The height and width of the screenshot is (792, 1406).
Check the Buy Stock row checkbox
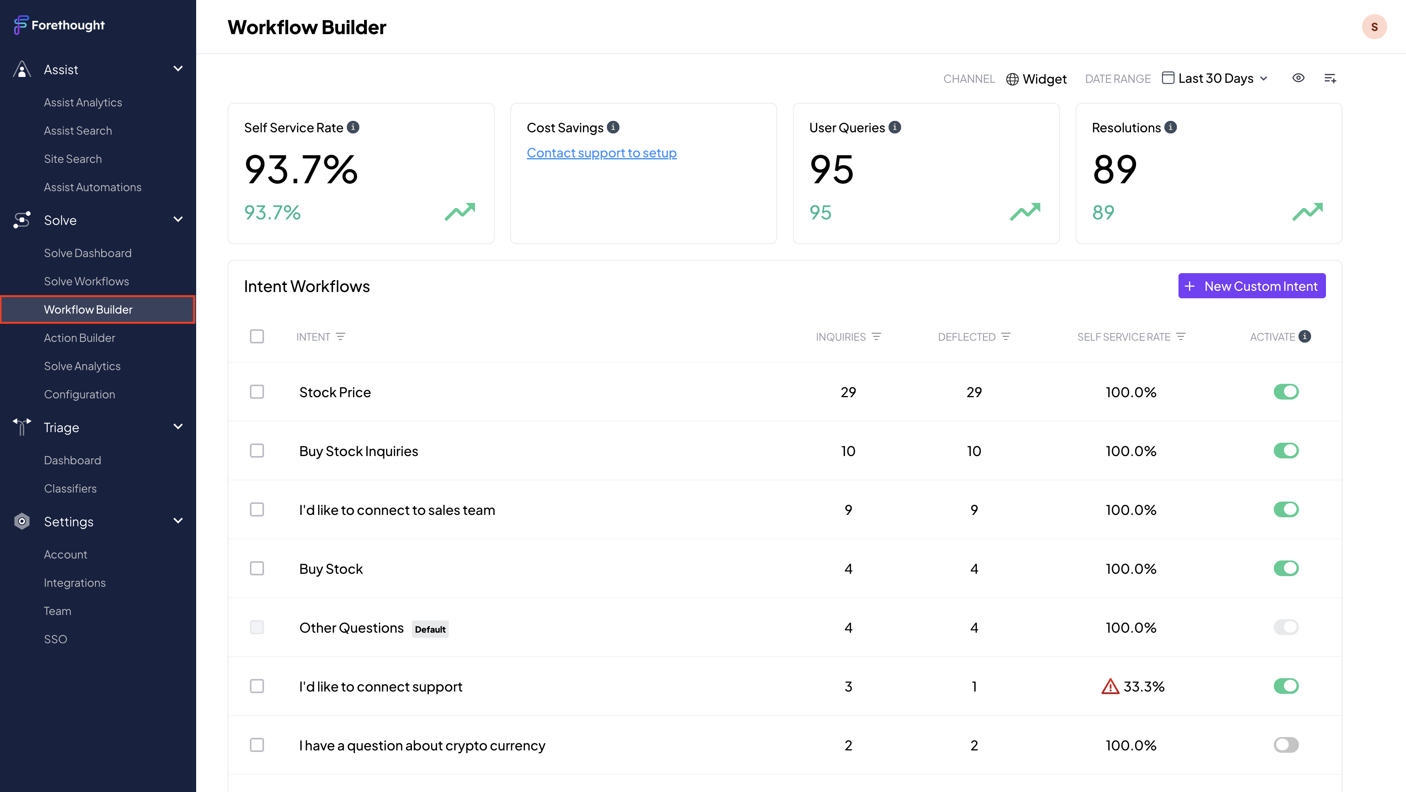257,569
